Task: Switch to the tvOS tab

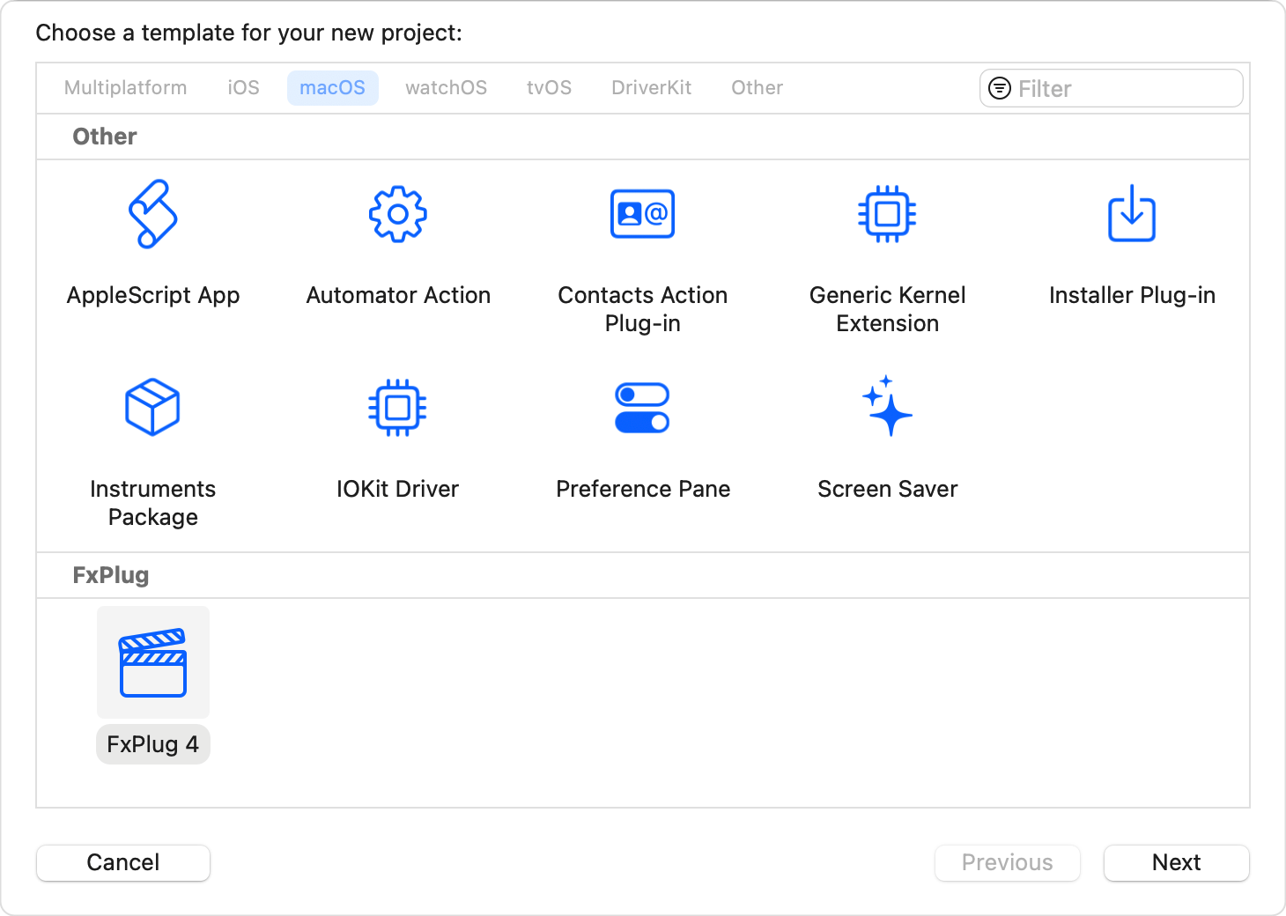Action: pyautogui.click(x=548, y=87)
